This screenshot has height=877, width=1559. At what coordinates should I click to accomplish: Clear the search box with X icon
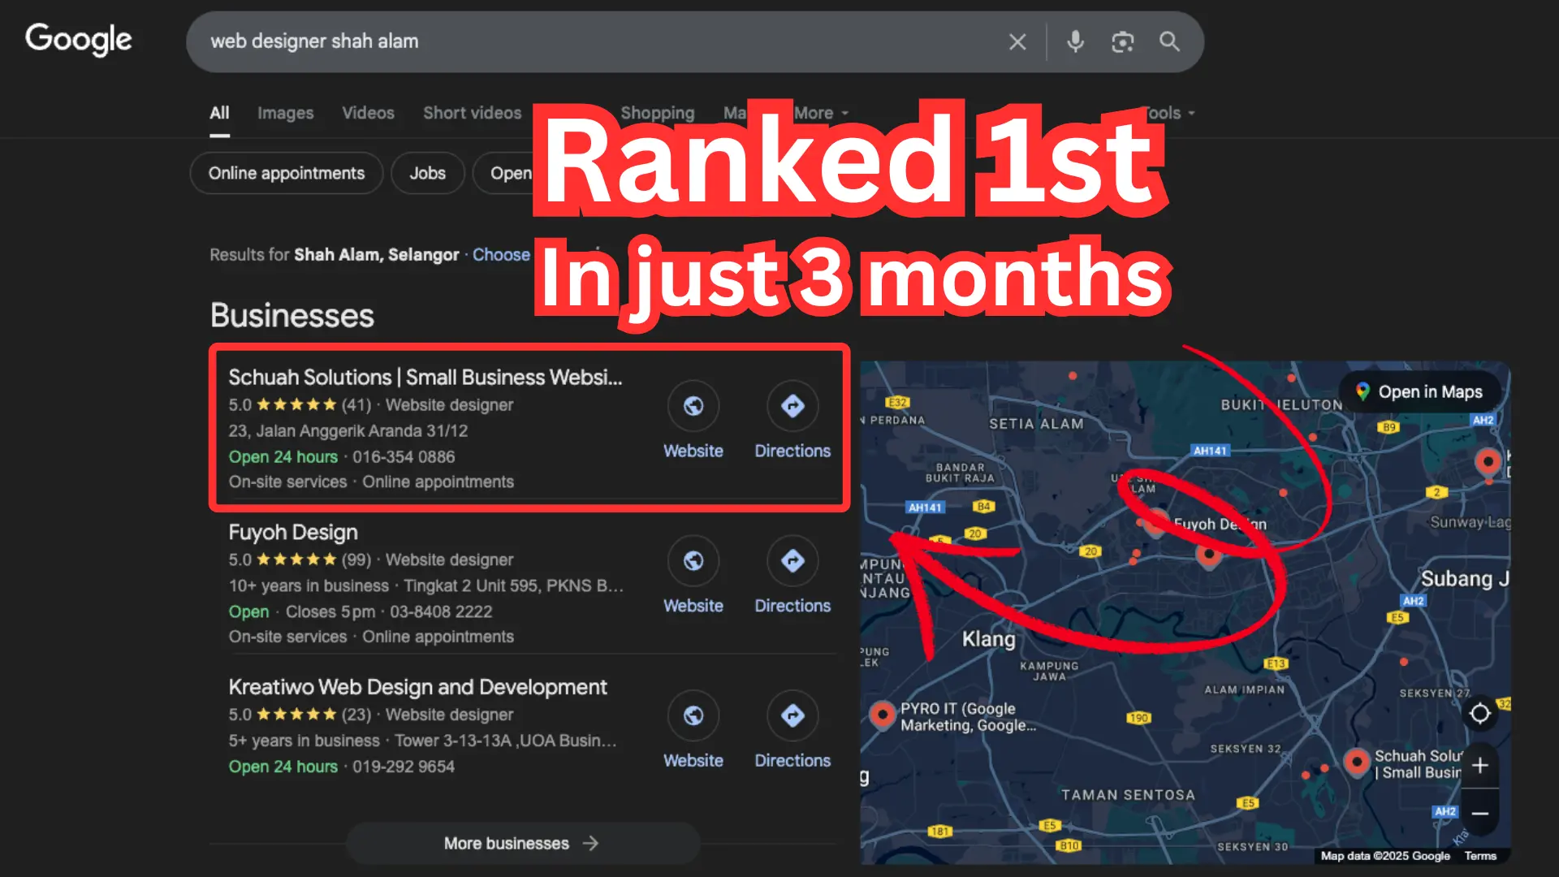tap(1017, 41)
